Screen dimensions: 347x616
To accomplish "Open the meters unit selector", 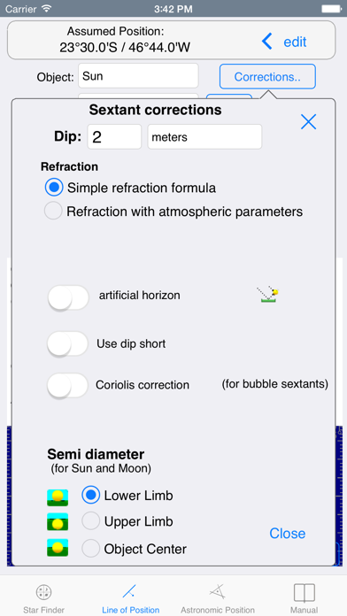I will click(x=204, y=136).
